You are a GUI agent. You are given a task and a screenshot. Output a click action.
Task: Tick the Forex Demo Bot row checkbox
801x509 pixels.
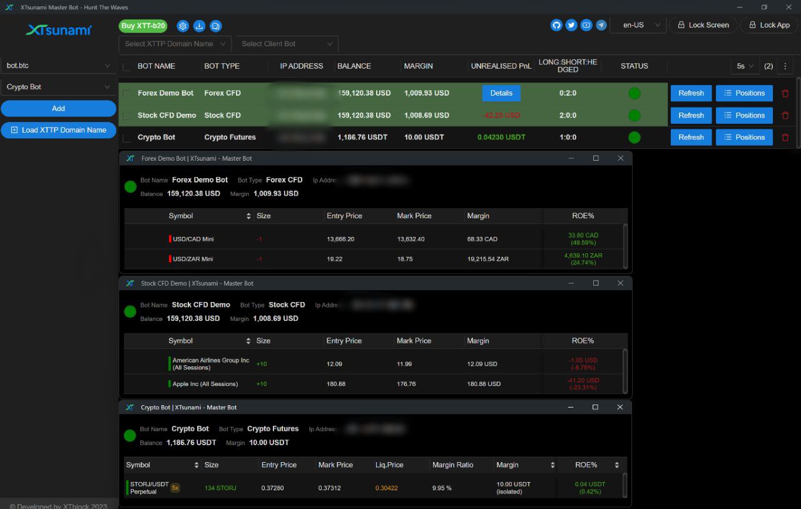tap(128, 94)
